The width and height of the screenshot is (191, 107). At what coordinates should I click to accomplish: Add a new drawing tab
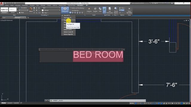[28, 18]
